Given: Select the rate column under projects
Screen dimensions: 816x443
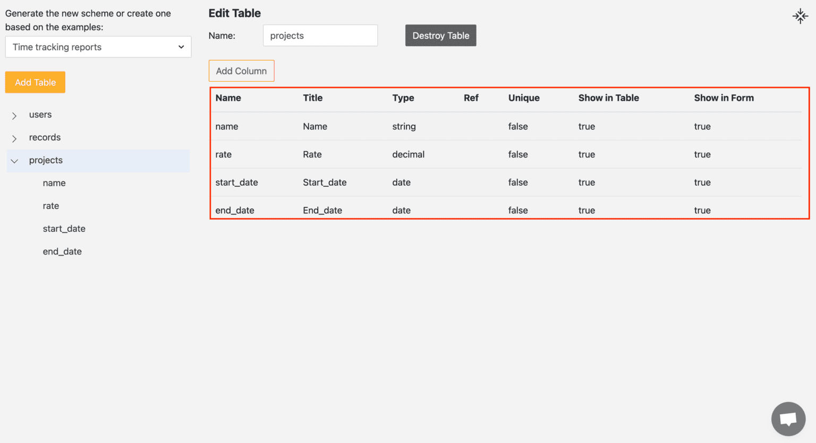Looking at the screenshot, I should (x=50, y=206).
